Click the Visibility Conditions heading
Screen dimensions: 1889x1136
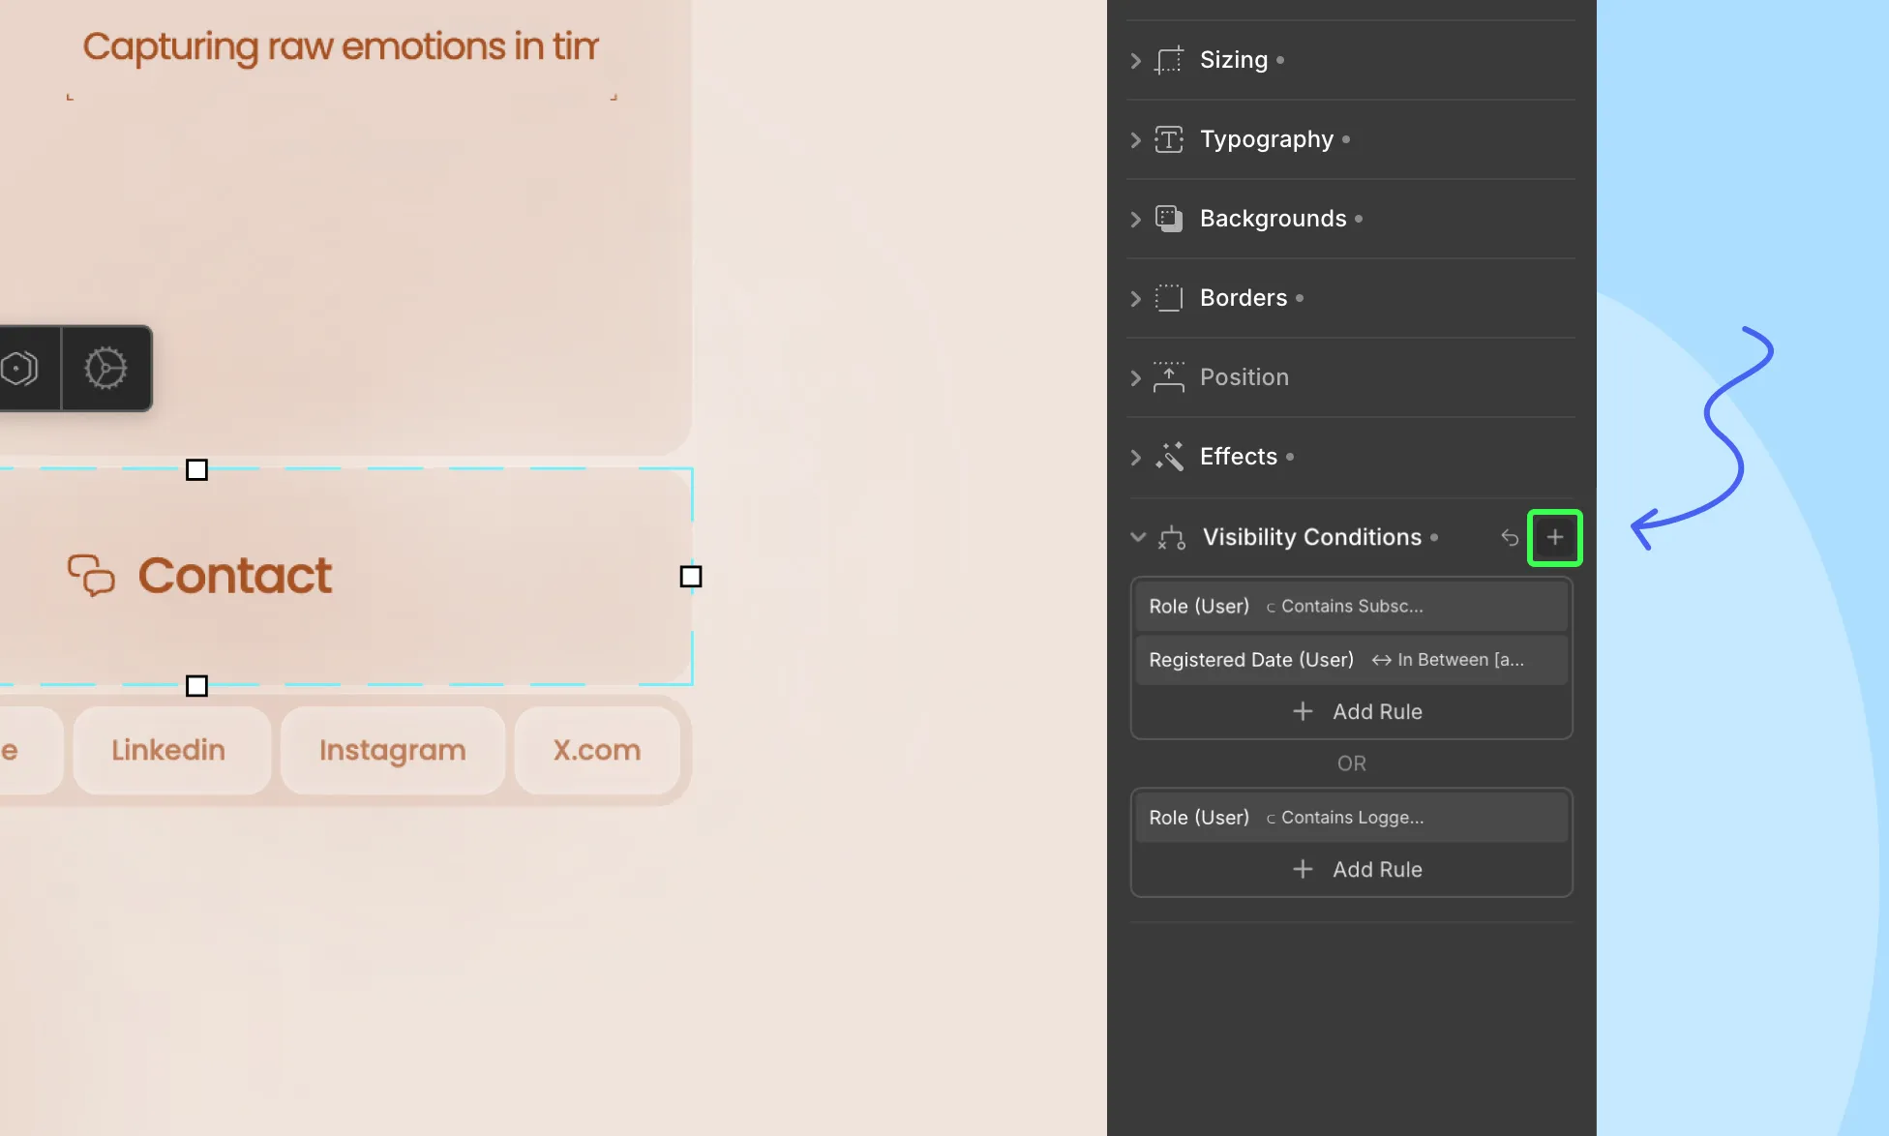[x=1312, y=537]
